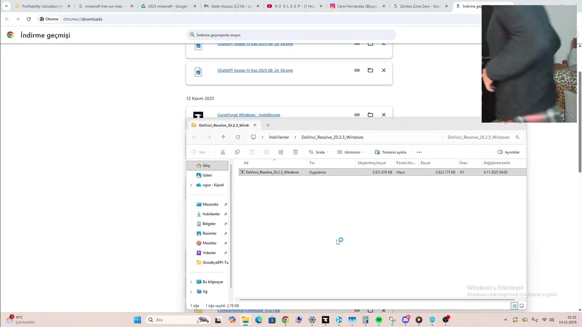Delete the selected file with trash icon

(x=296, y=152)
